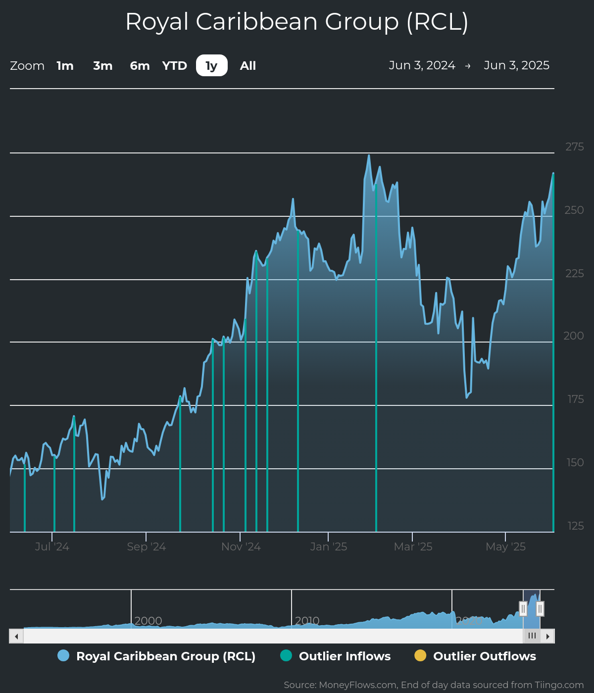Toggle Royal Caribbean Group (RCL) legend series
This screenshot has width=594, height=693.
pyautogui.click(x=156, y=656)
